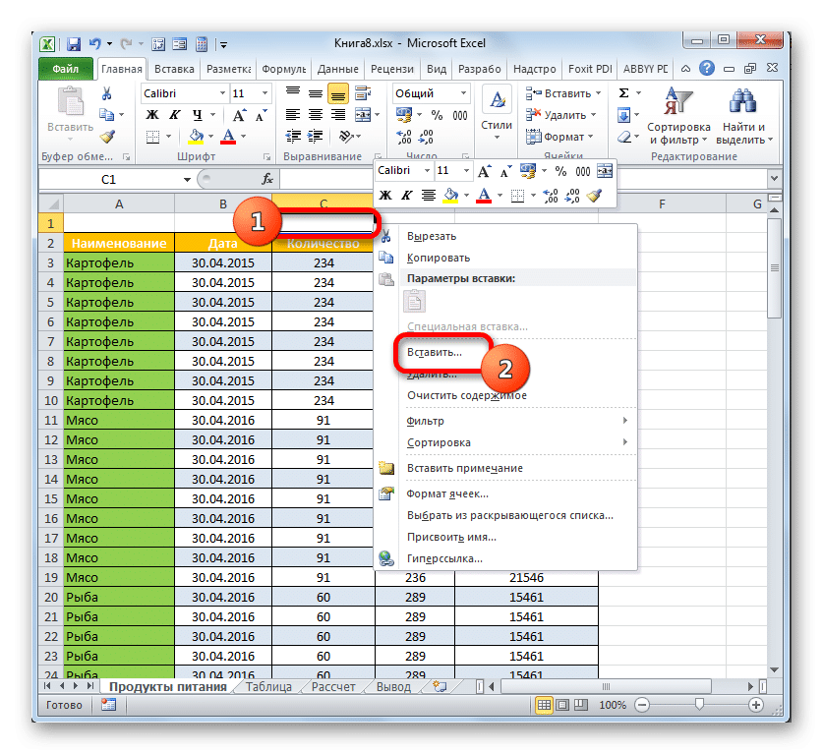This screenshot has width=823, height=754.
Task: Click the insert function fx icon
Action: [266, 180]
